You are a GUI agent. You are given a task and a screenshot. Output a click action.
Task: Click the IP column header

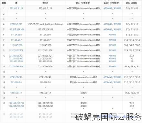pos(16,3)
